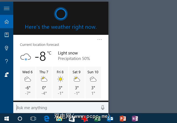Select the Thu 7 forecast
Image resolution: width=177 pixels, height=123 pixels.
[x=44, y=82]
